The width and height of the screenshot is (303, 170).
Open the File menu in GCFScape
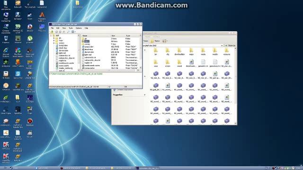52,28
